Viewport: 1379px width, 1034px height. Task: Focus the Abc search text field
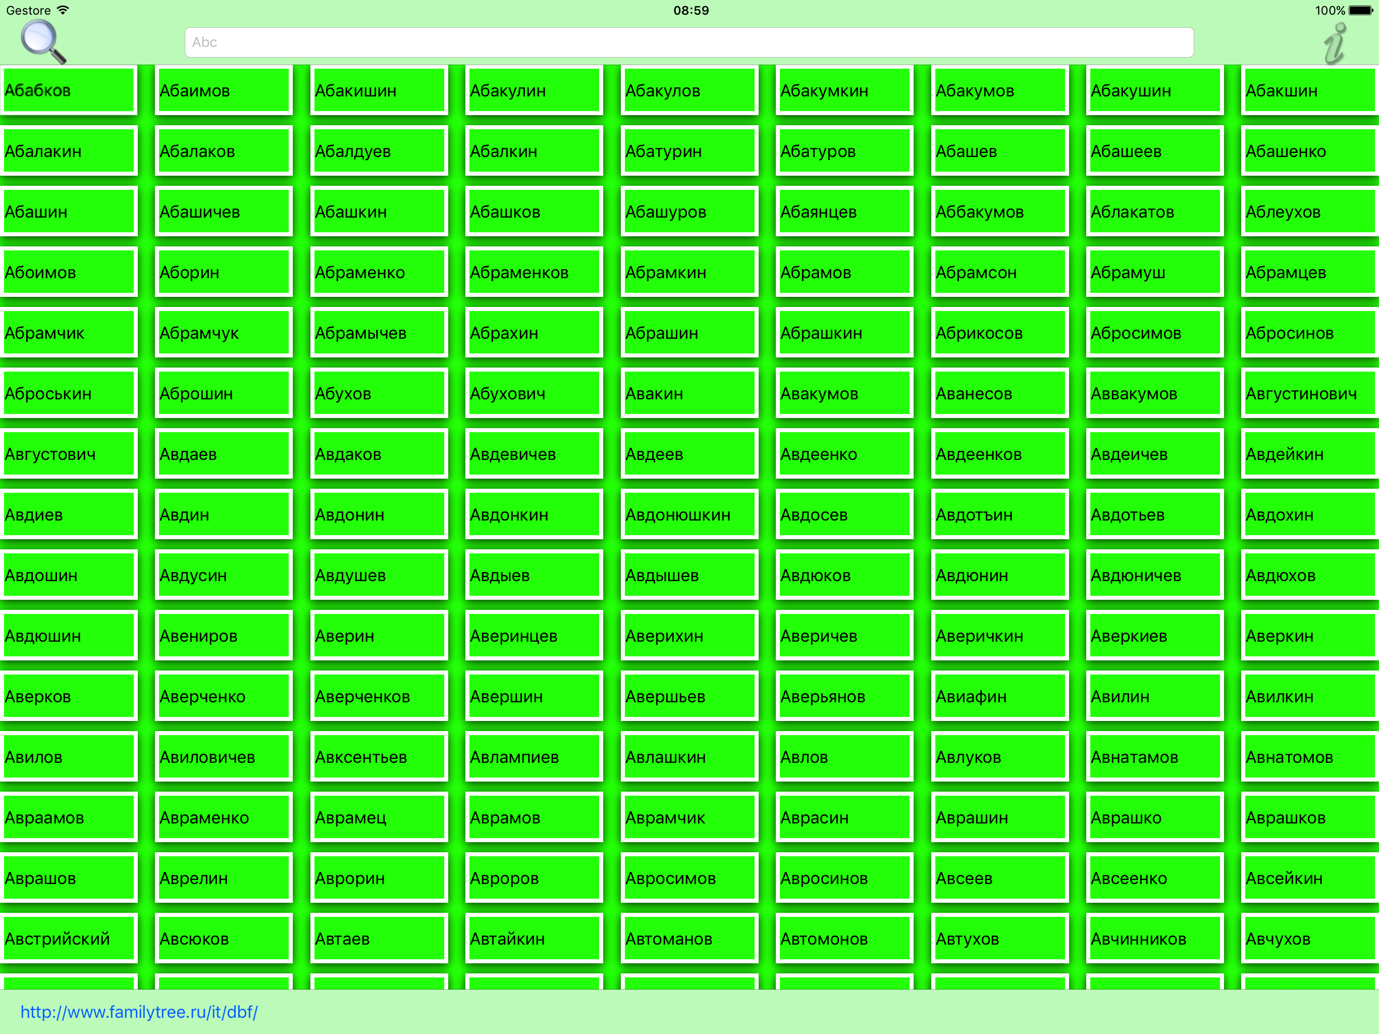pyautogui.click(x=689, y=42)
